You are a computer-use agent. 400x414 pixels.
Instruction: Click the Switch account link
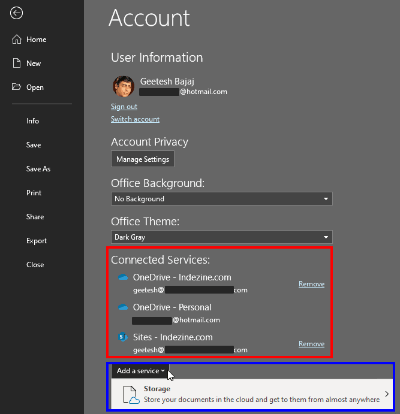(135, 119)
